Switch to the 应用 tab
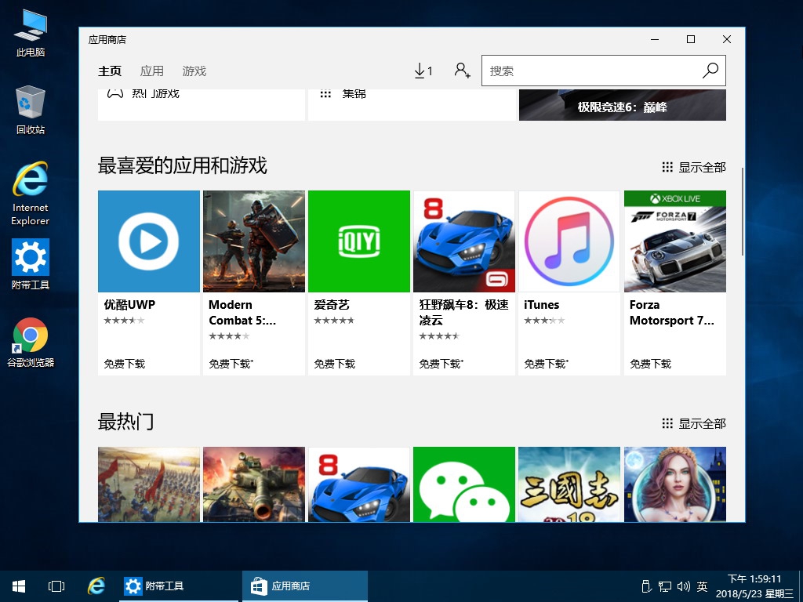The image size is (803, 602). pos(151,71)
